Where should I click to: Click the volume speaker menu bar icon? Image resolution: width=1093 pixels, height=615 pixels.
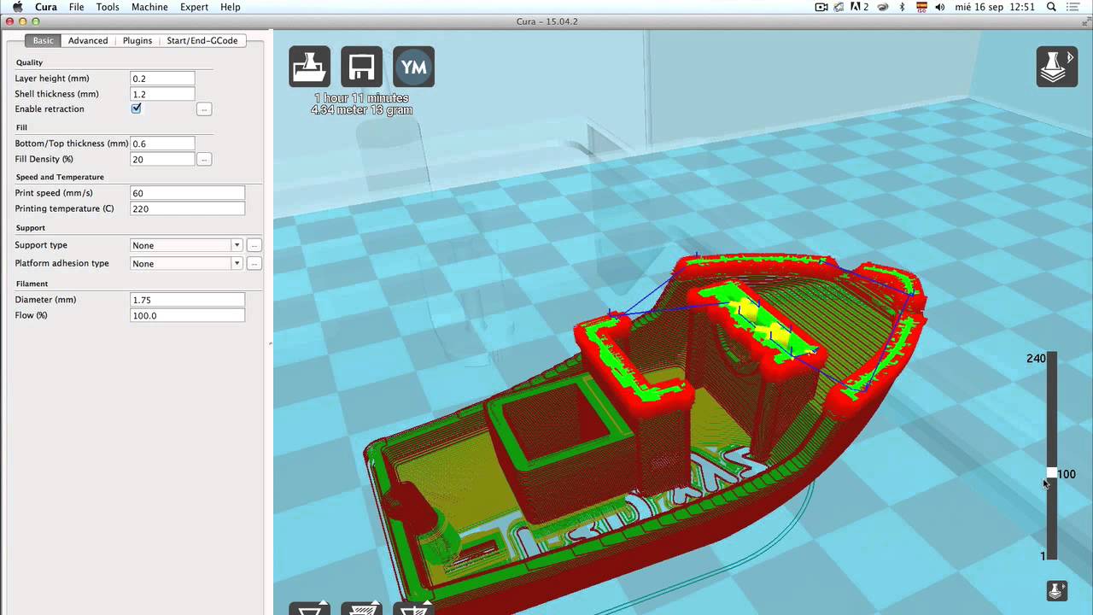(x=940, y=7)
